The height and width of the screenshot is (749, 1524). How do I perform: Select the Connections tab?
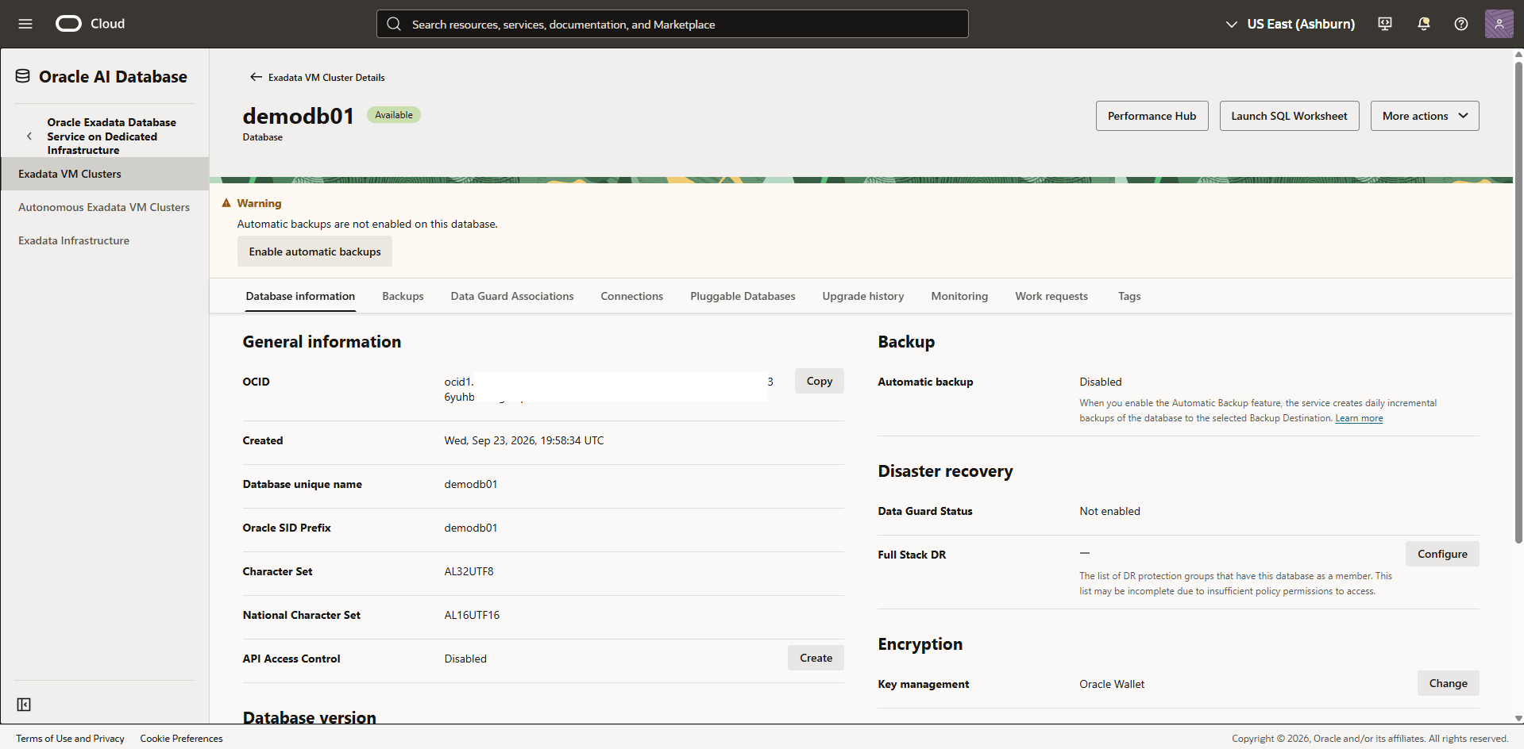pos(631,296)
